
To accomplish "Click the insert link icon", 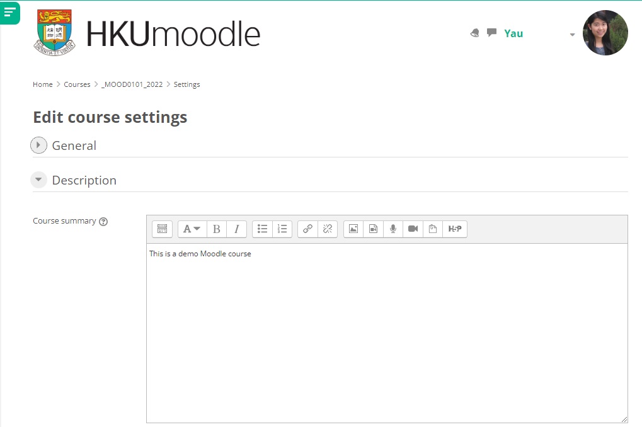I will click(307, 229).
